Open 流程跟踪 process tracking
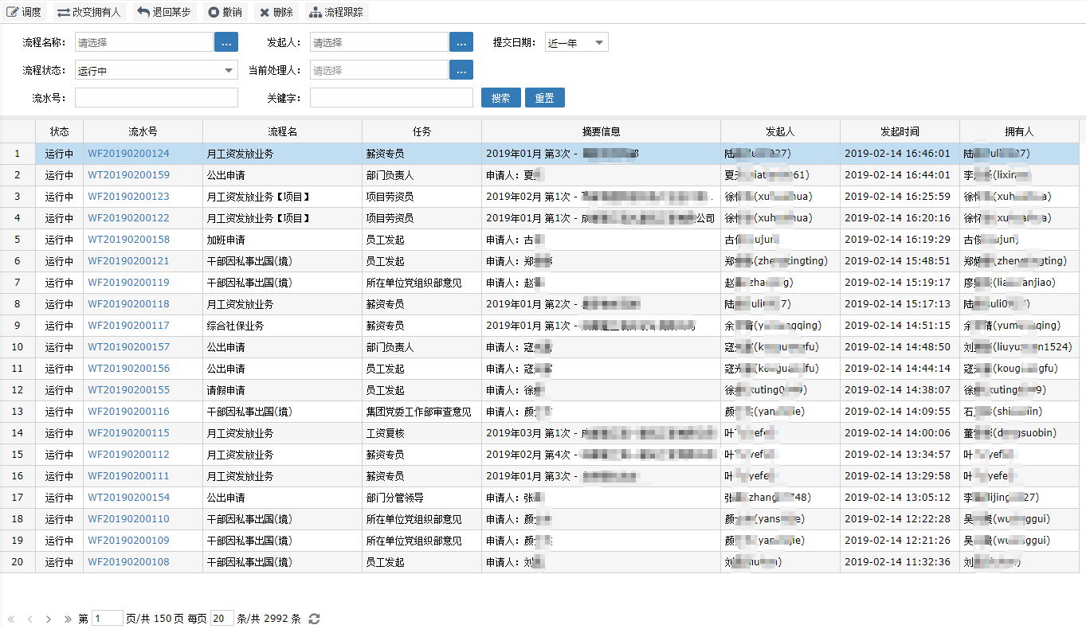The width and height of the screenshot is (1086, 629). [316, 12]
